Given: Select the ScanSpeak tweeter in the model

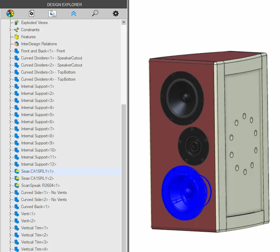Looking at the screenshot, I should point(193,146).
